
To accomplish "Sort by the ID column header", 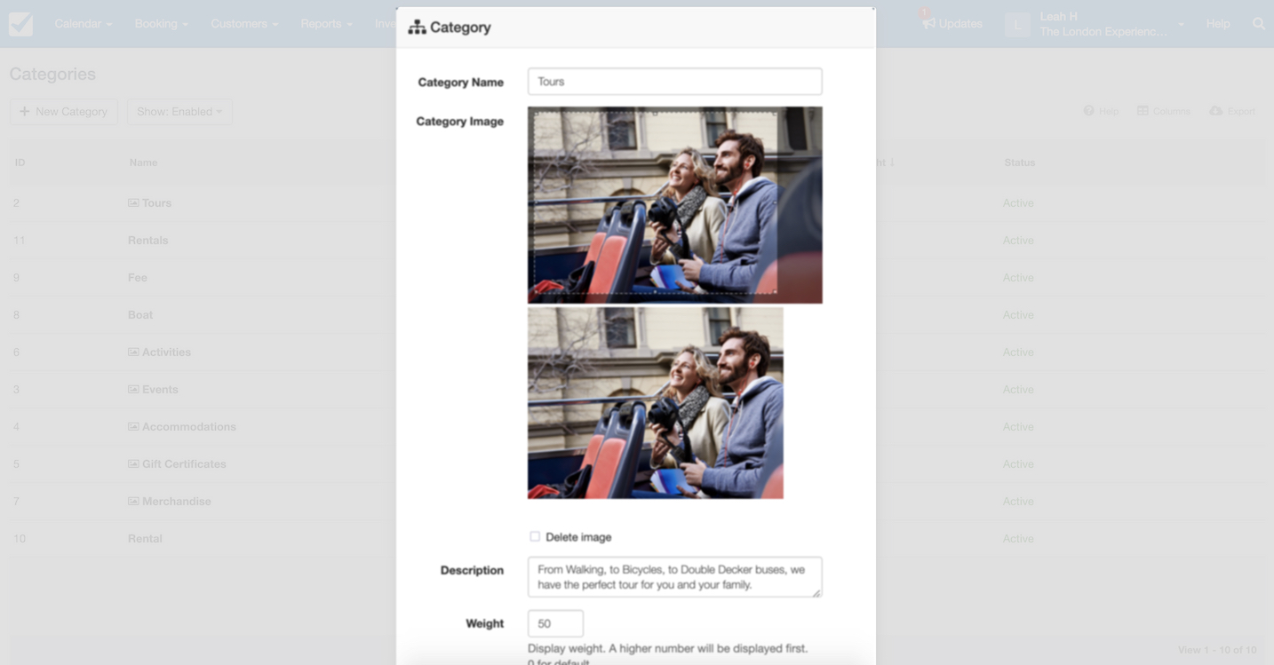I will [x=20, y=162].
